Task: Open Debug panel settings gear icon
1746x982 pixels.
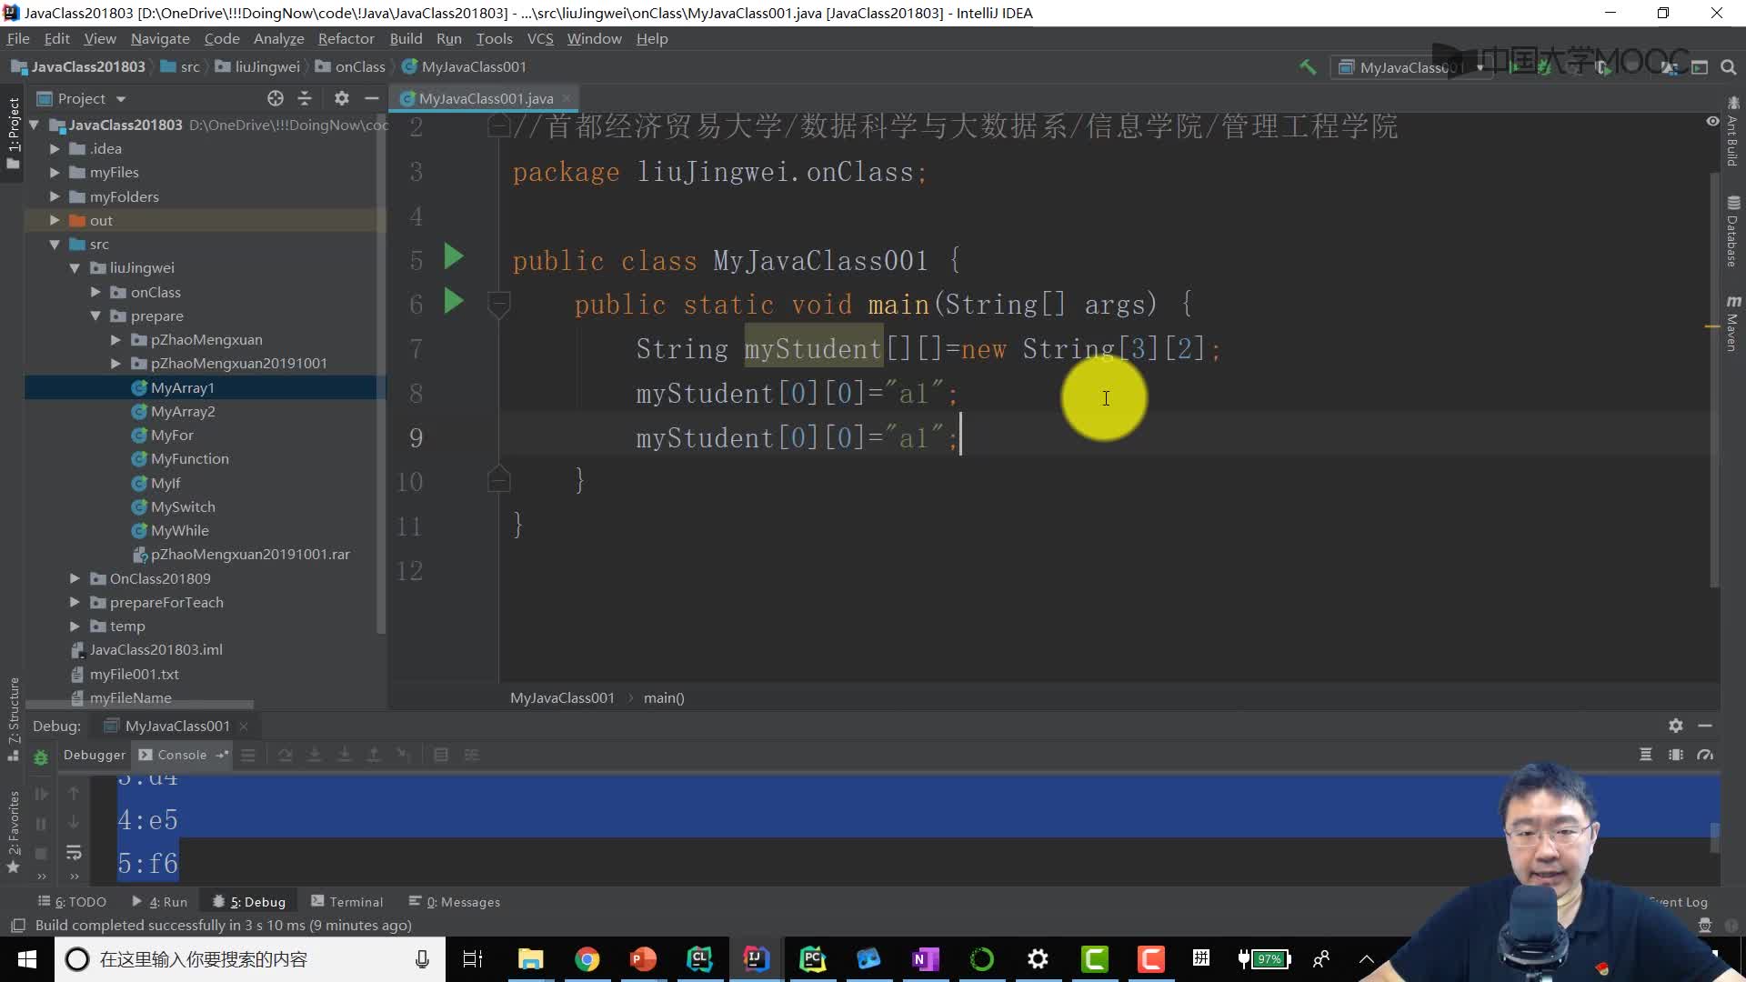Action: tap(1676, 726)
